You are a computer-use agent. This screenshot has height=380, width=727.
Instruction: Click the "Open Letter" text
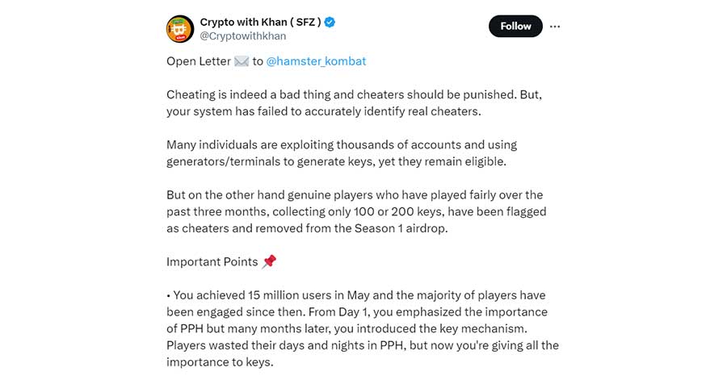coord(199,61)
